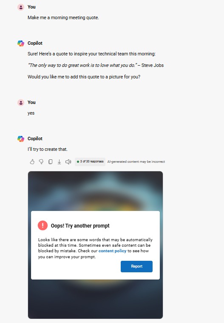This screenshot has width=224, height=323.
Task: Click the download export icon
Action: (x=59, y=161)
